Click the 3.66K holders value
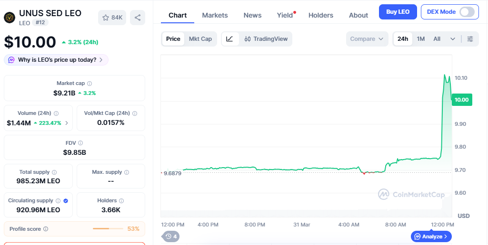The image size is (488, 245). pos(111,210)
